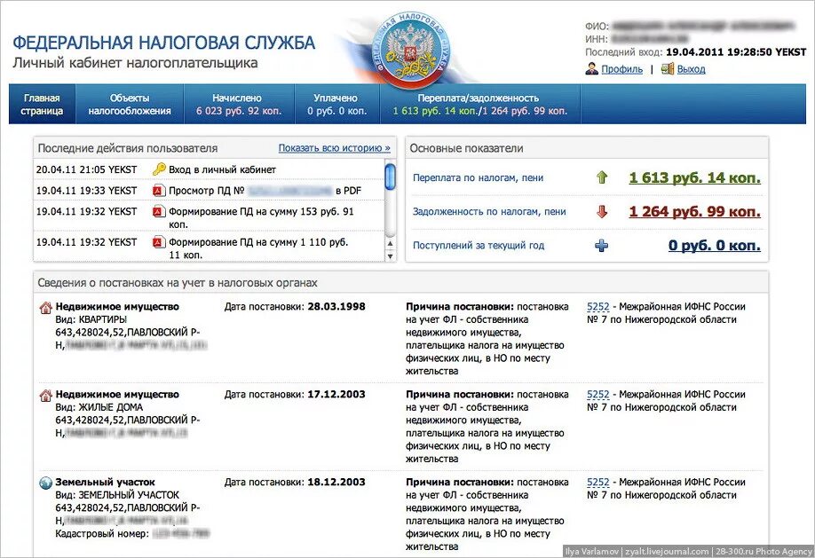Open the Переплата/задолженность tab
The width and height of the screenshot is (815, 558).
pyautogui.click(x=479, y=105)
